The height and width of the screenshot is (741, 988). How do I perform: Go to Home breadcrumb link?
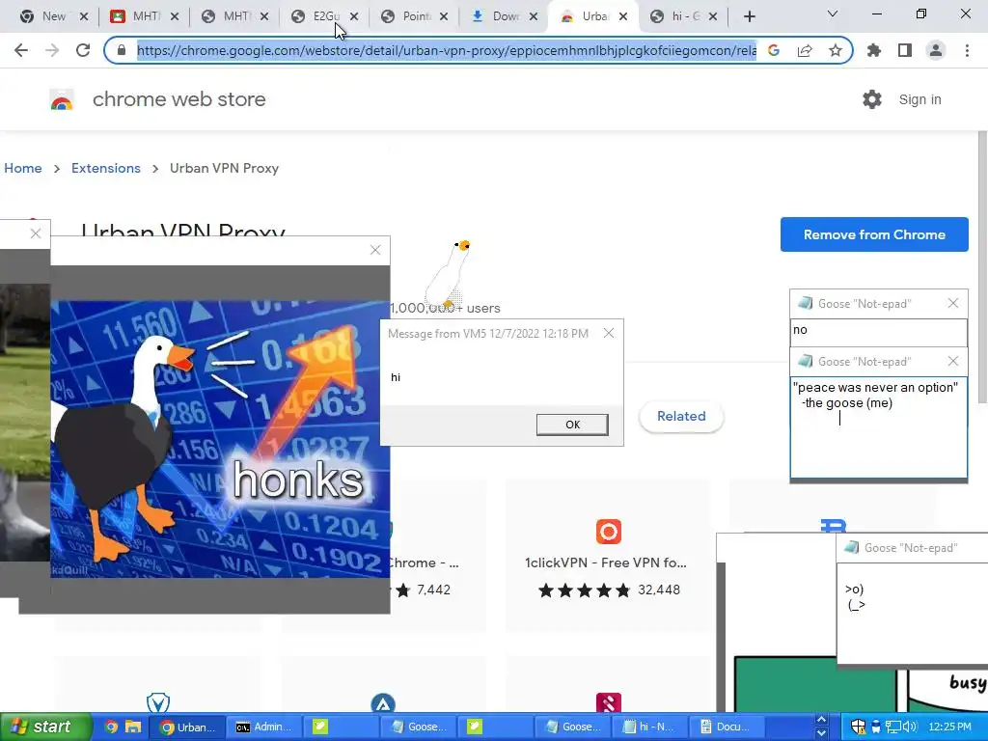(23, 168)
